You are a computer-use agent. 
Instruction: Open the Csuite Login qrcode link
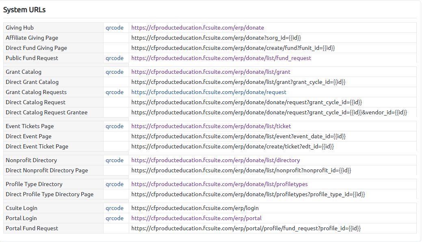pos(115,208)
